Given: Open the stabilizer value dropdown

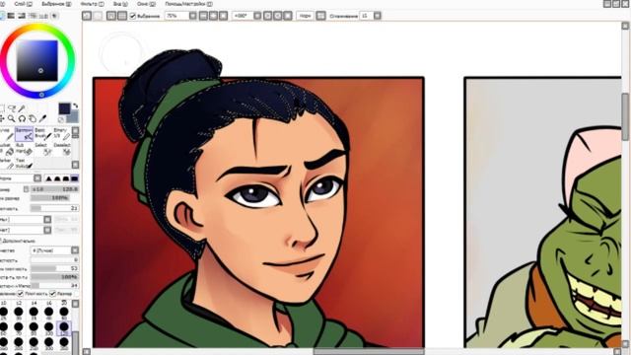Looking at the screenshot, I should pos(377,16).
